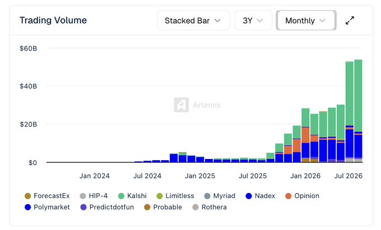Click the Probable legend color dot

pos(147,207)
